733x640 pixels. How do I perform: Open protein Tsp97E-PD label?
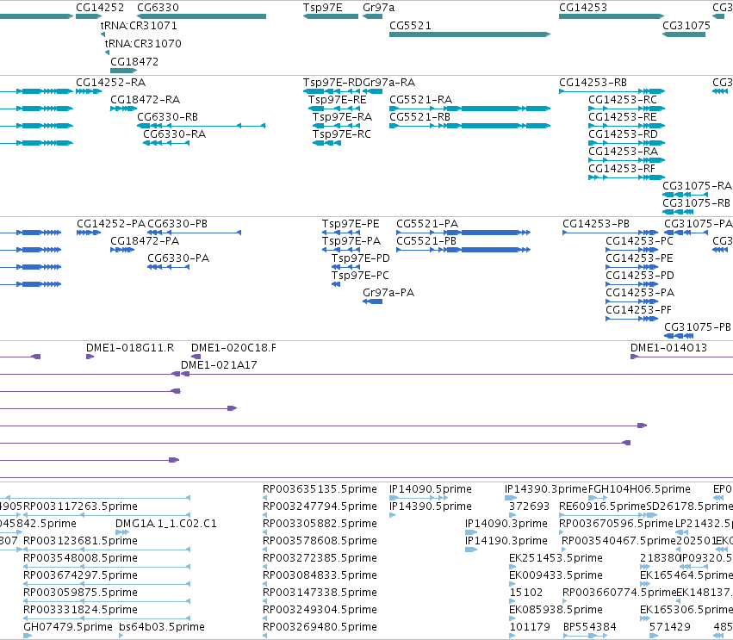pos(360,258)
